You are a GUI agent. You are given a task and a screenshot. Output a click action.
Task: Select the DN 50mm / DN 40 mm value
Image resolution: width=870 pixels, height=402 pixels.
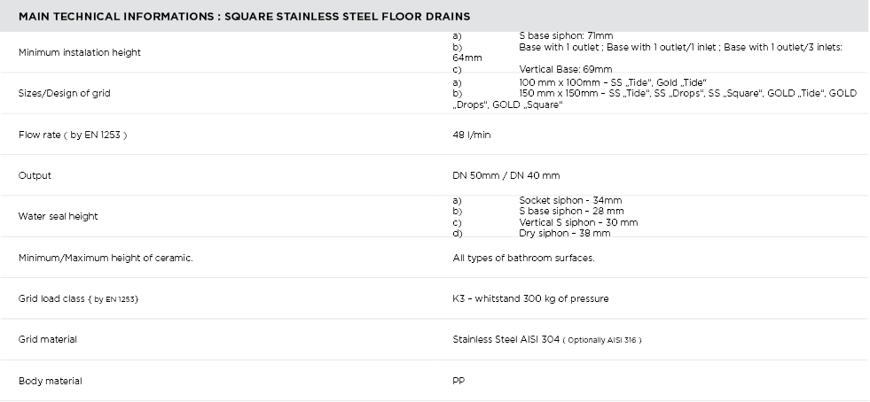tap(506, 175)
